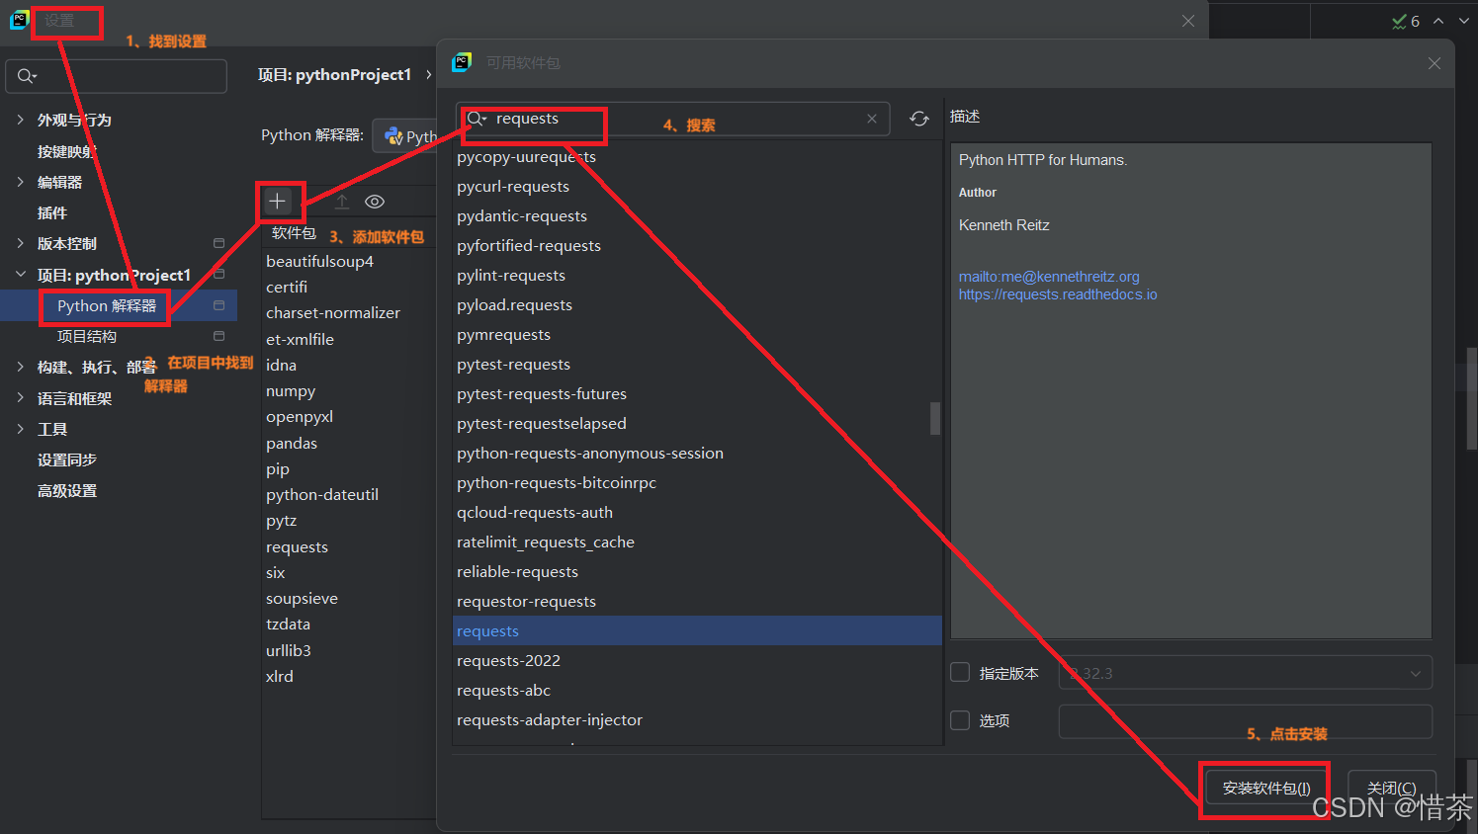Click the package search input field
The height and width of the screenshot is (834, 1478).
point(673,119)
